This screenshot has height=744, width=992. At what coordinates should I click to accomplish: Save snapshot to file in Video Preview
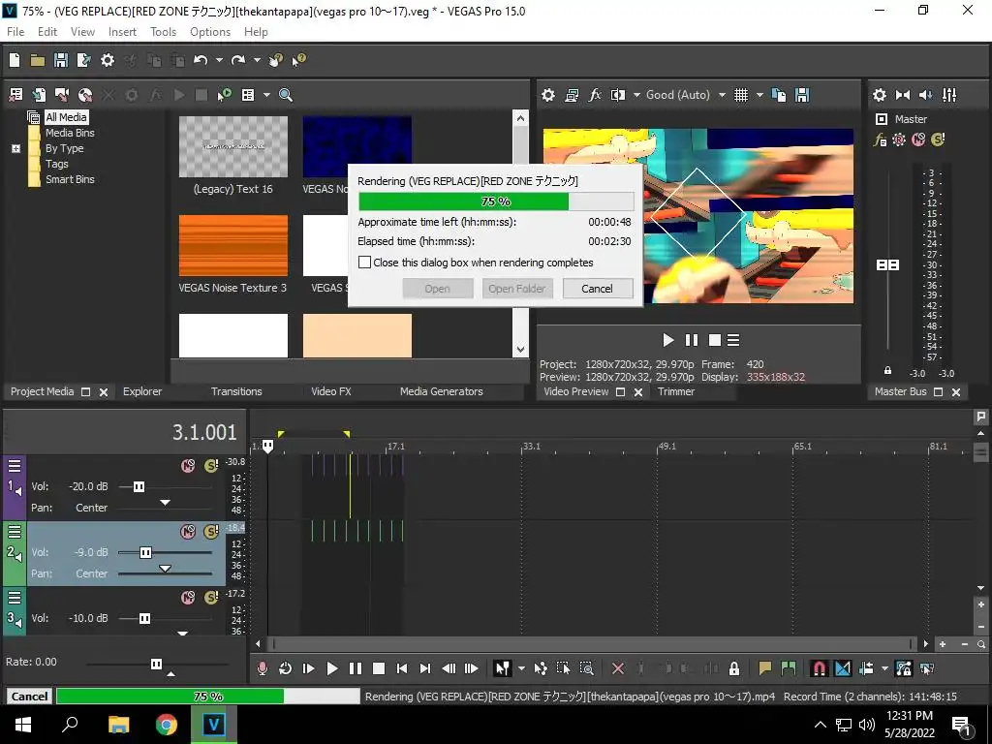802,95
